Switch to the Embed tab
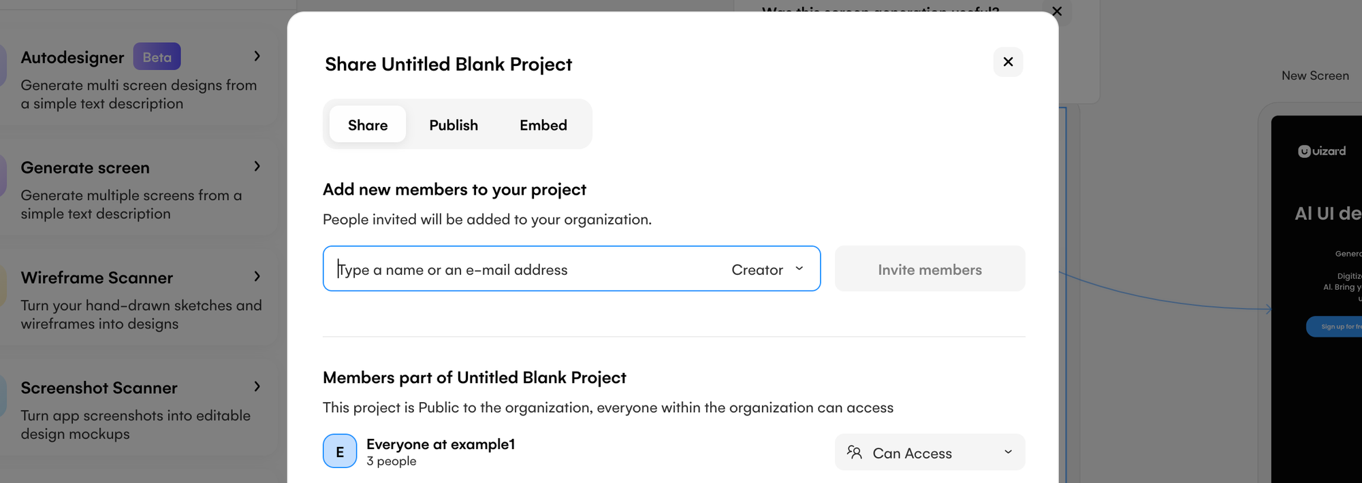This screenshot has height=483, width=1362. click(x=543, y=125)
